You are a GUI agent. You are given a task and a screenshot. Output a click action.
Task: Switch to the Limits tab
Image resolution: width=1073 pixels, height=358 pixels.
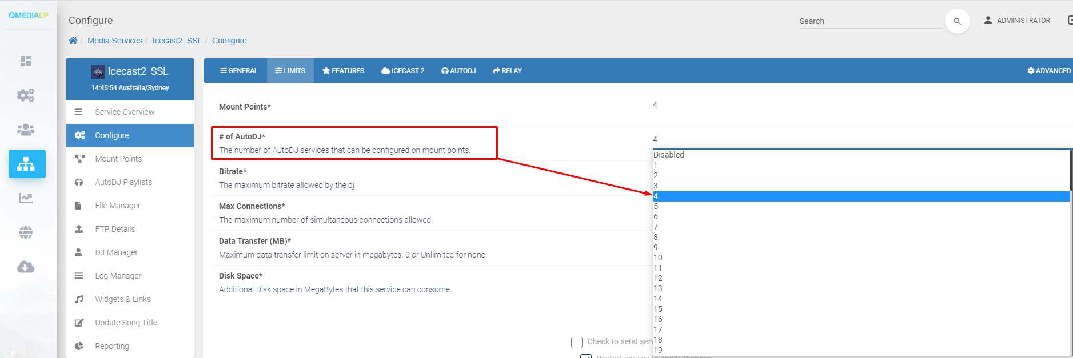click(290, 71)
